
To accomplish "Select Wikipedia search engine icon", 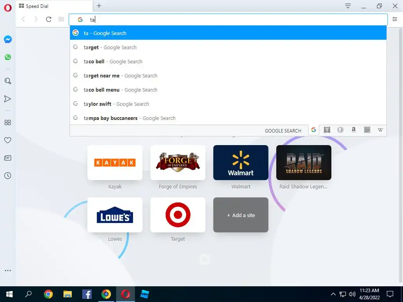I will (x=381, y=130).
